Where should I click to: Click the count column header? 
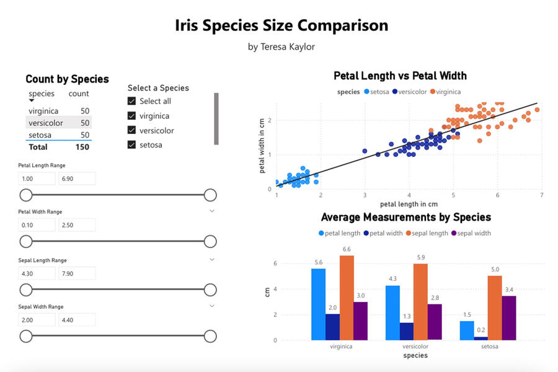coord(79,94)
